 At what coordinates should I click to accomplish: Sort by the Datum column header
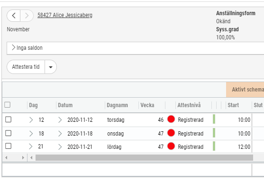tap(65, 105)
